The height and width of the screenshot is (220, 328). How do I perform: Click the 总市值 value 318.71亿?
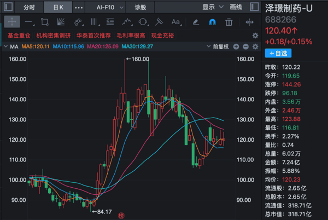(300, 214)
